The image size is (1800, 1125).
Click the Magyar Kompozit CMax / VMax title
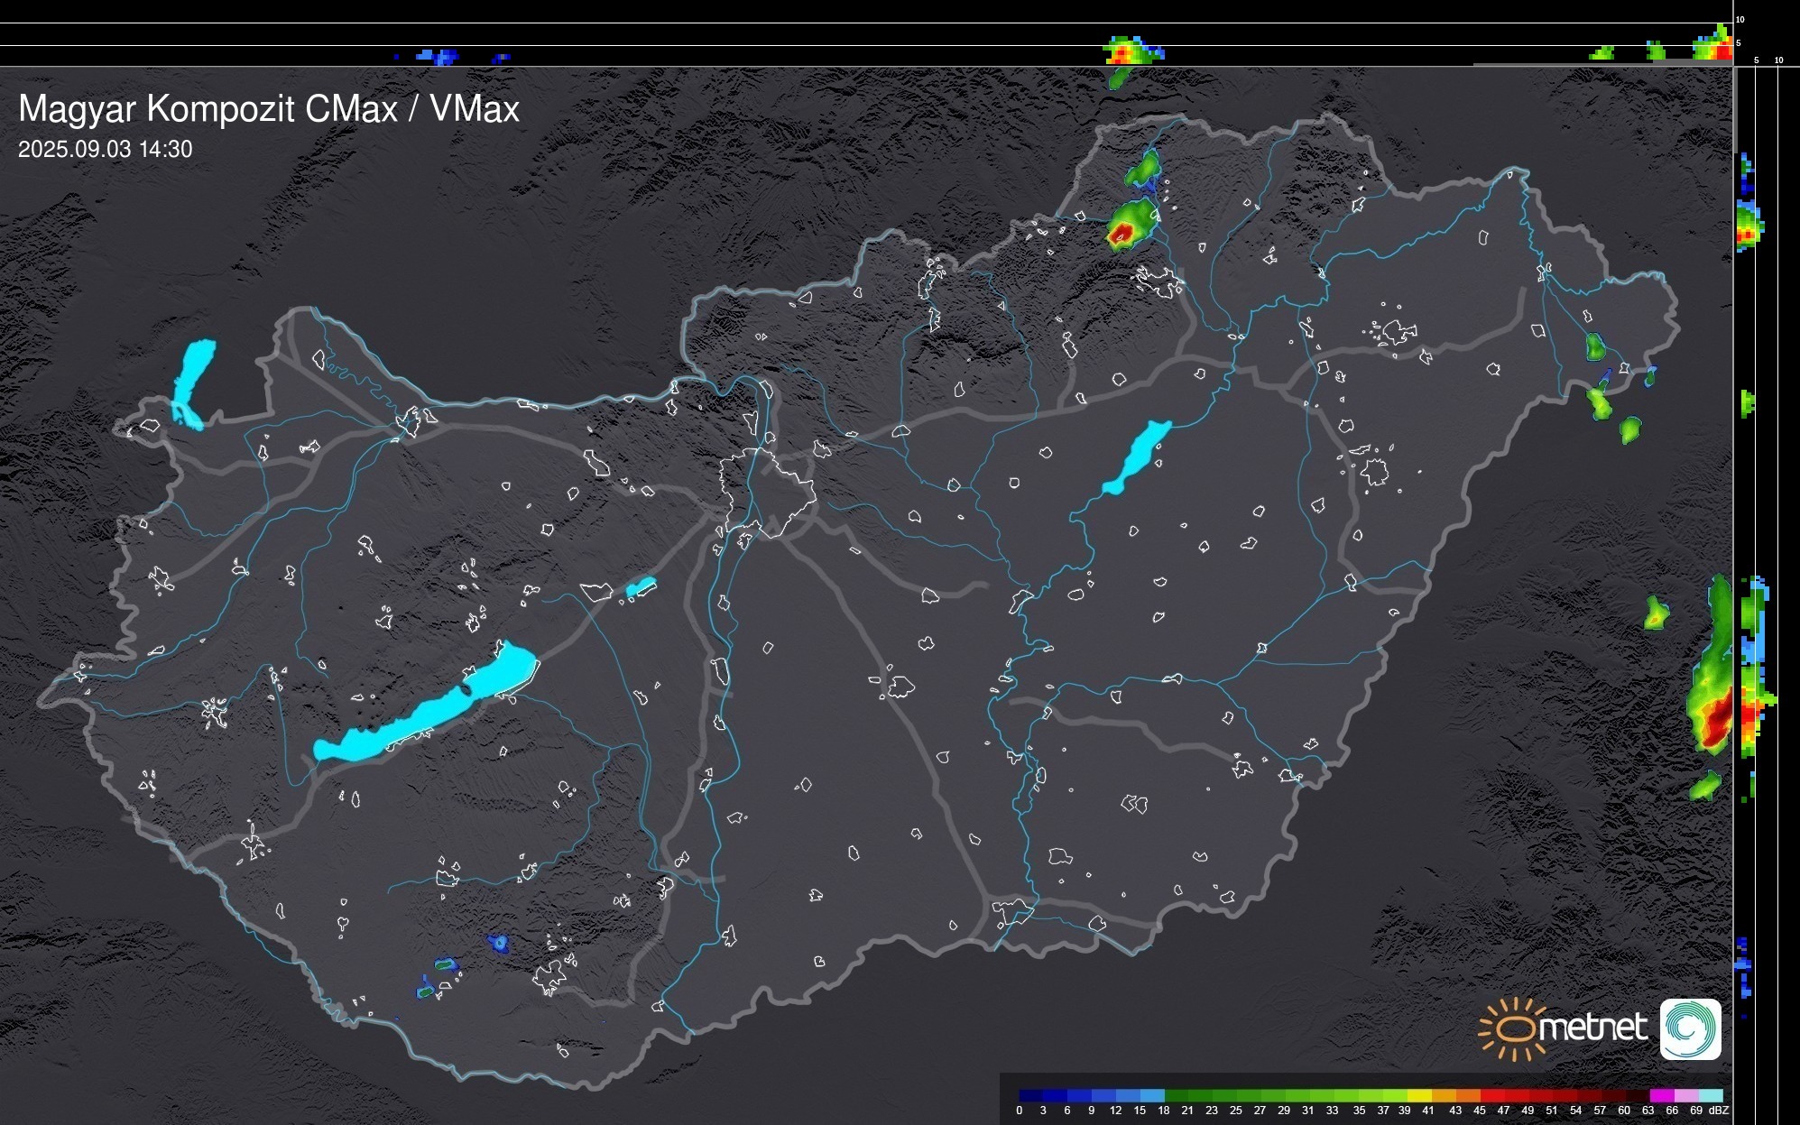[x=269, y=109]
